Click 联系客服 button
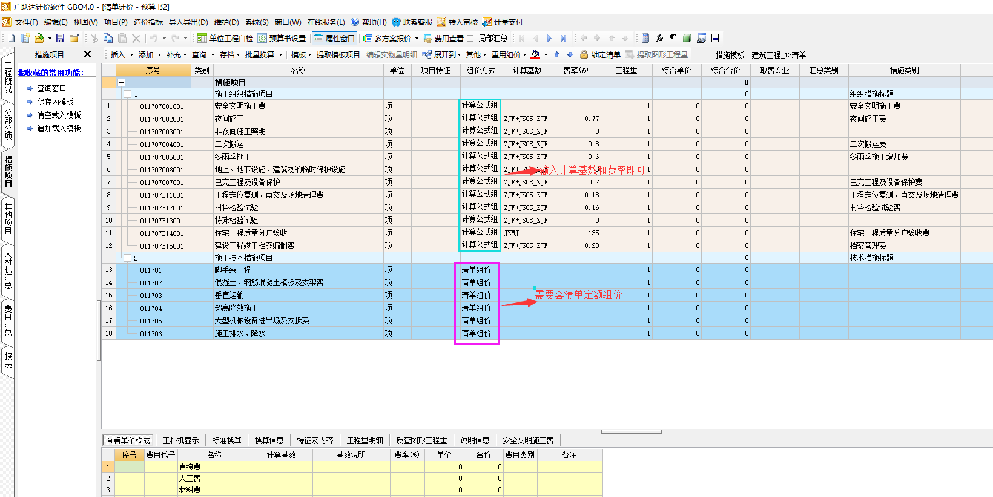The width and height of the screenshot is (993, 497). click(412, 22)
